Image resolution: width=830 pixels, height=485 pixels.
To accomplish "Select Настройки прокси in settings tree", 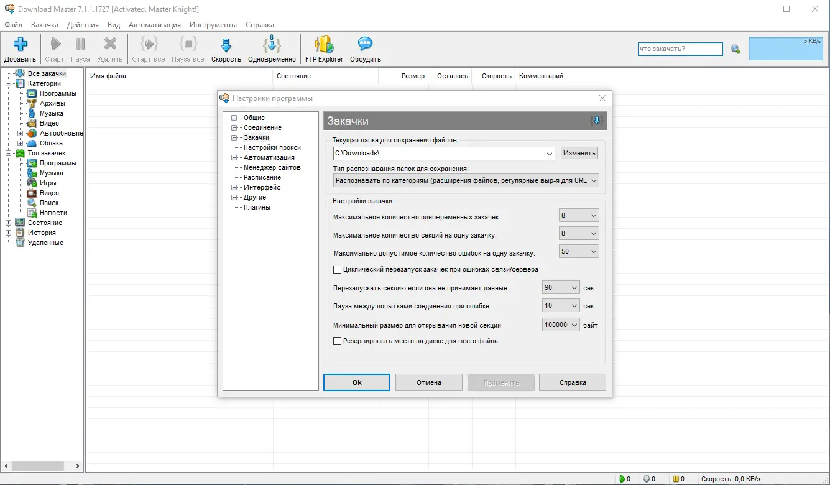I will [272, 147].
